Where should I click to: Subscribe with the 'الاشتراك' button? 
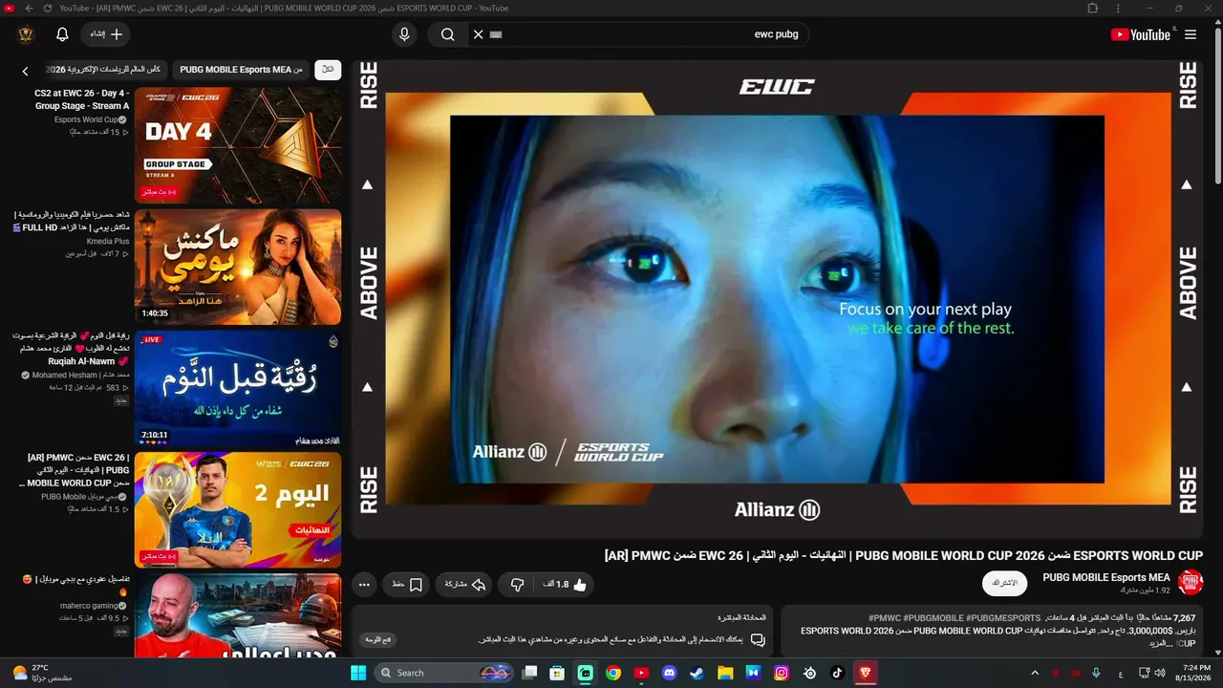(1005, 583)
